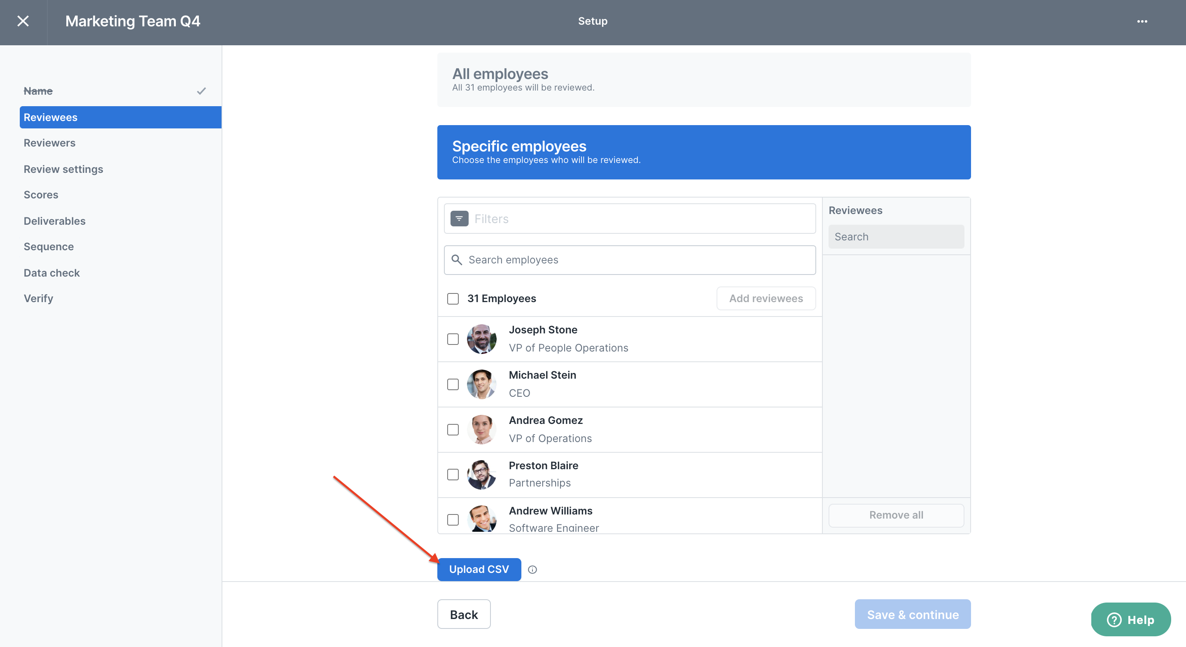Image resolution: width=1186 pixels, height=647 pixels.
Task: Go to the Verify step
Action: 39,299
